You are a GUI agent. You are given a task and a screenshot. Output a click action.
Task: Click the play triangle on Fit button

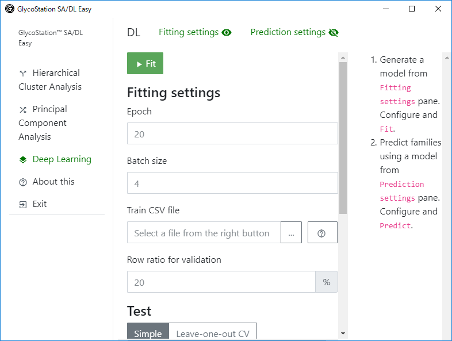tap(139, 64)
